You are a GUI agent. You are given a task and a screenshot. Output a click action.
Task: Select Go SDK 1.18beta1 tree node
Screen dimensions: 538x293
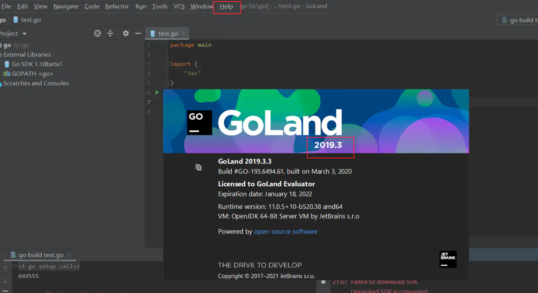[37, 64]
